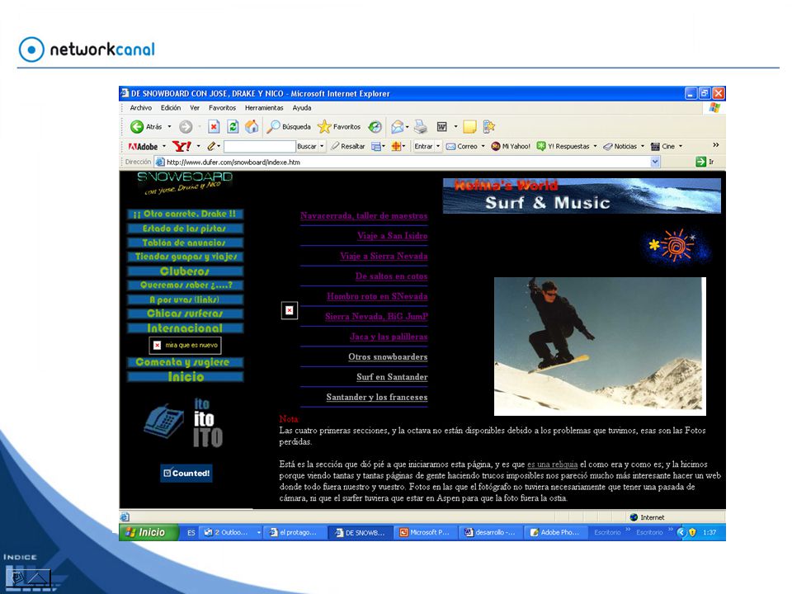Open link Navacerrada, taller de maestros
Image resolution: width=792 pixels, height=594 pixels.
364,215
